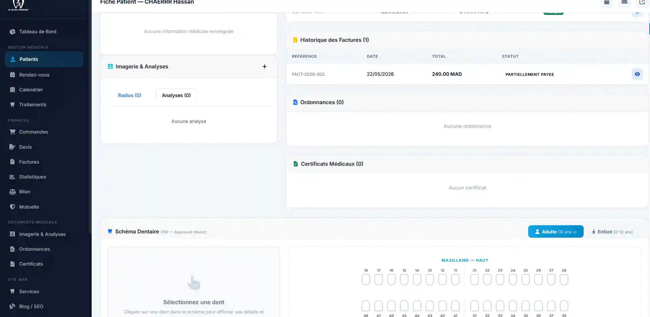The image size is (650, 317).
Task: Select tooth 21 in the maxillaire chart
Action: (x=474, y=279)
